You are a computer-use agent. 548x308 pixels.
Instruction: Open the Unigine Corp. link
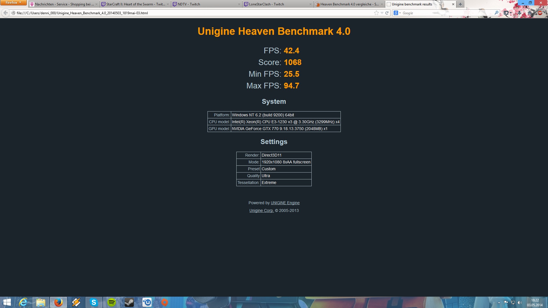261,210
